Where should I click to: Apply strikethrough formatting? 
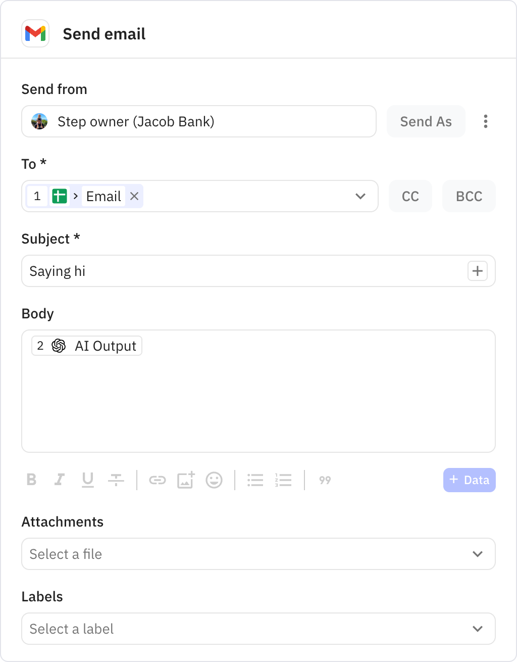pos(116,480)
